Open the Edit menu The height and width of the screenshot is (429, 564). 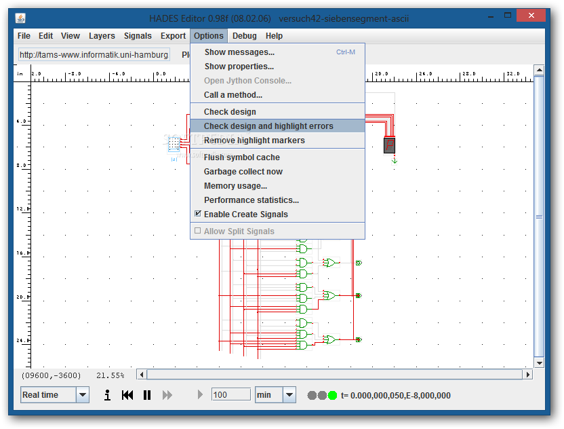[45, 36]
